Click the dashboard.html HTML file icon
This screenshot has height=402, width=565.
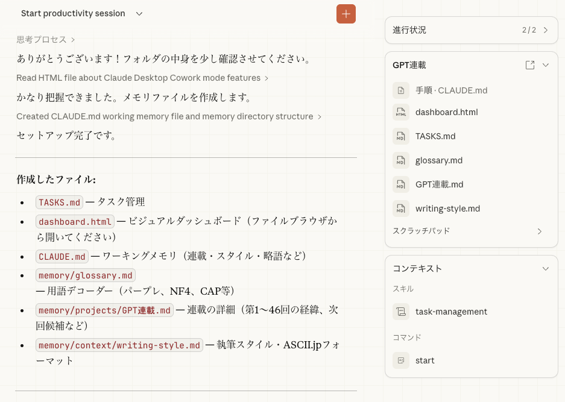pyautogui.click(x=401, y=112)
